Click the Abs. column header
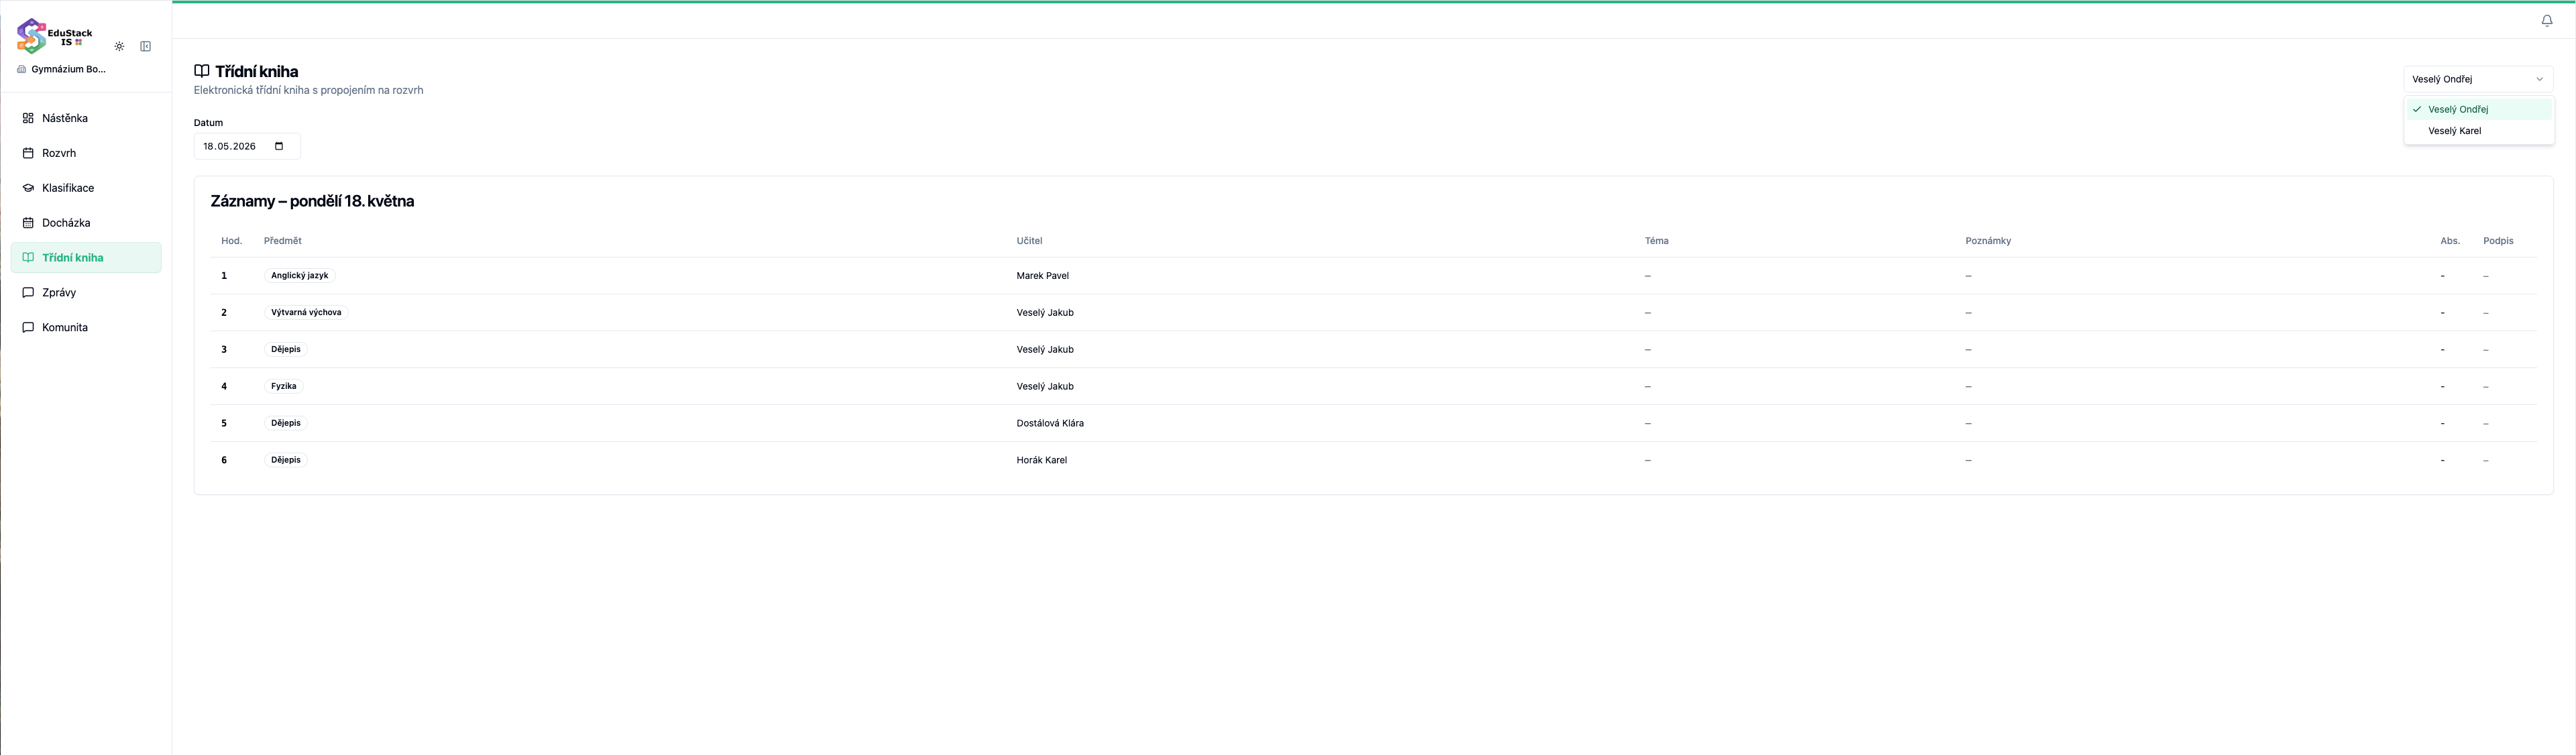 coord(2450,241)
